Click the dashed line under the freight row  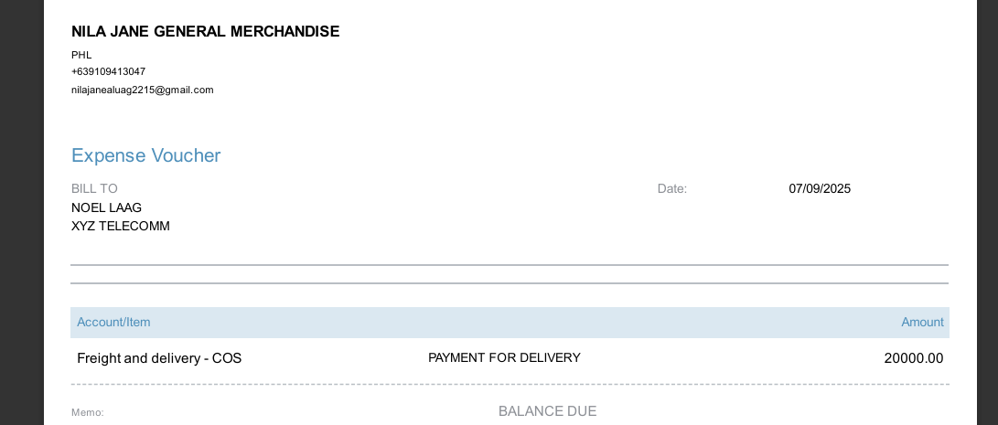pos(509,385)
